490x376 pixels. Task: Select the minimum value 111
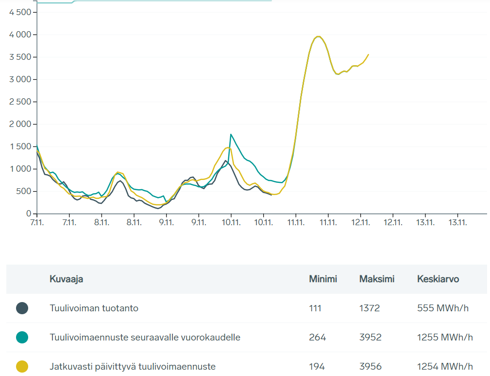pos(315,308)
